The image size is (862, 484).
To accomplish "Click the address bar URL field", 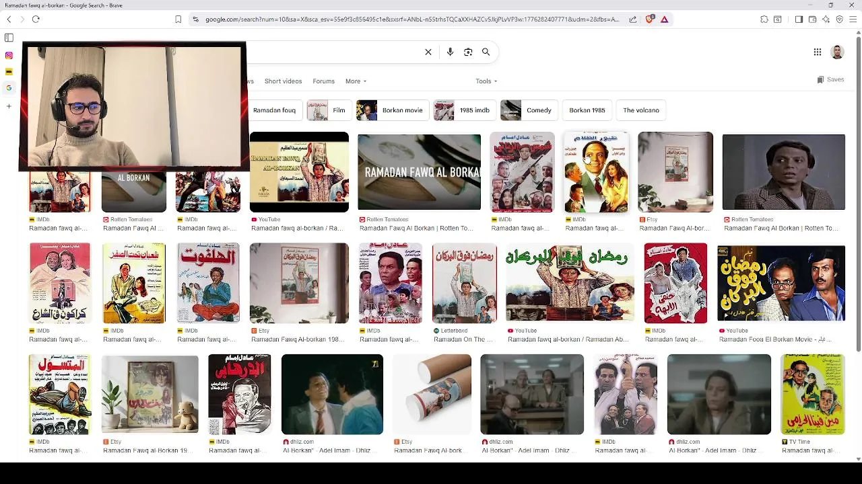I will point(412,19).
